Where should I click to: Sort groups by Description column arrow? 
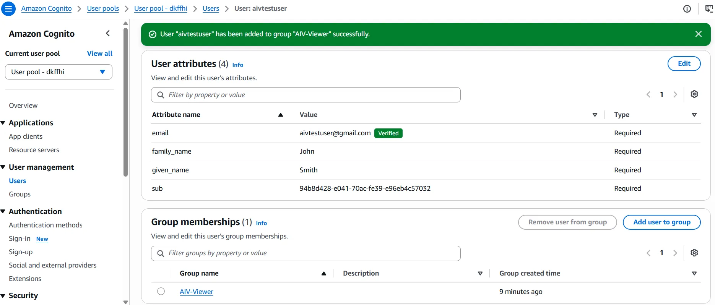tap(480, 273)
